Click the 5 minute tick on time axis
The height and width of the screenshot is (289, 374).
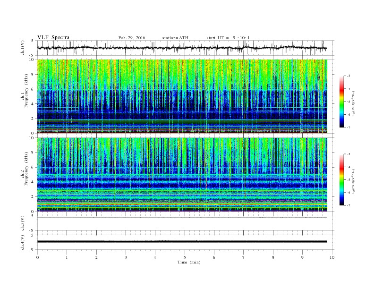185,257
